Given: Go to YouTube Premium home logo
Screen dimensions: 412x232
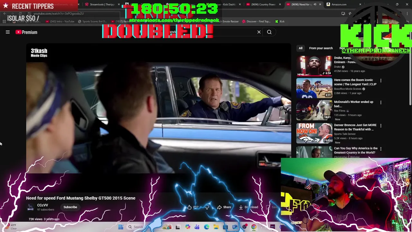Looking at the screenshot, I should (x=26, y=32).
